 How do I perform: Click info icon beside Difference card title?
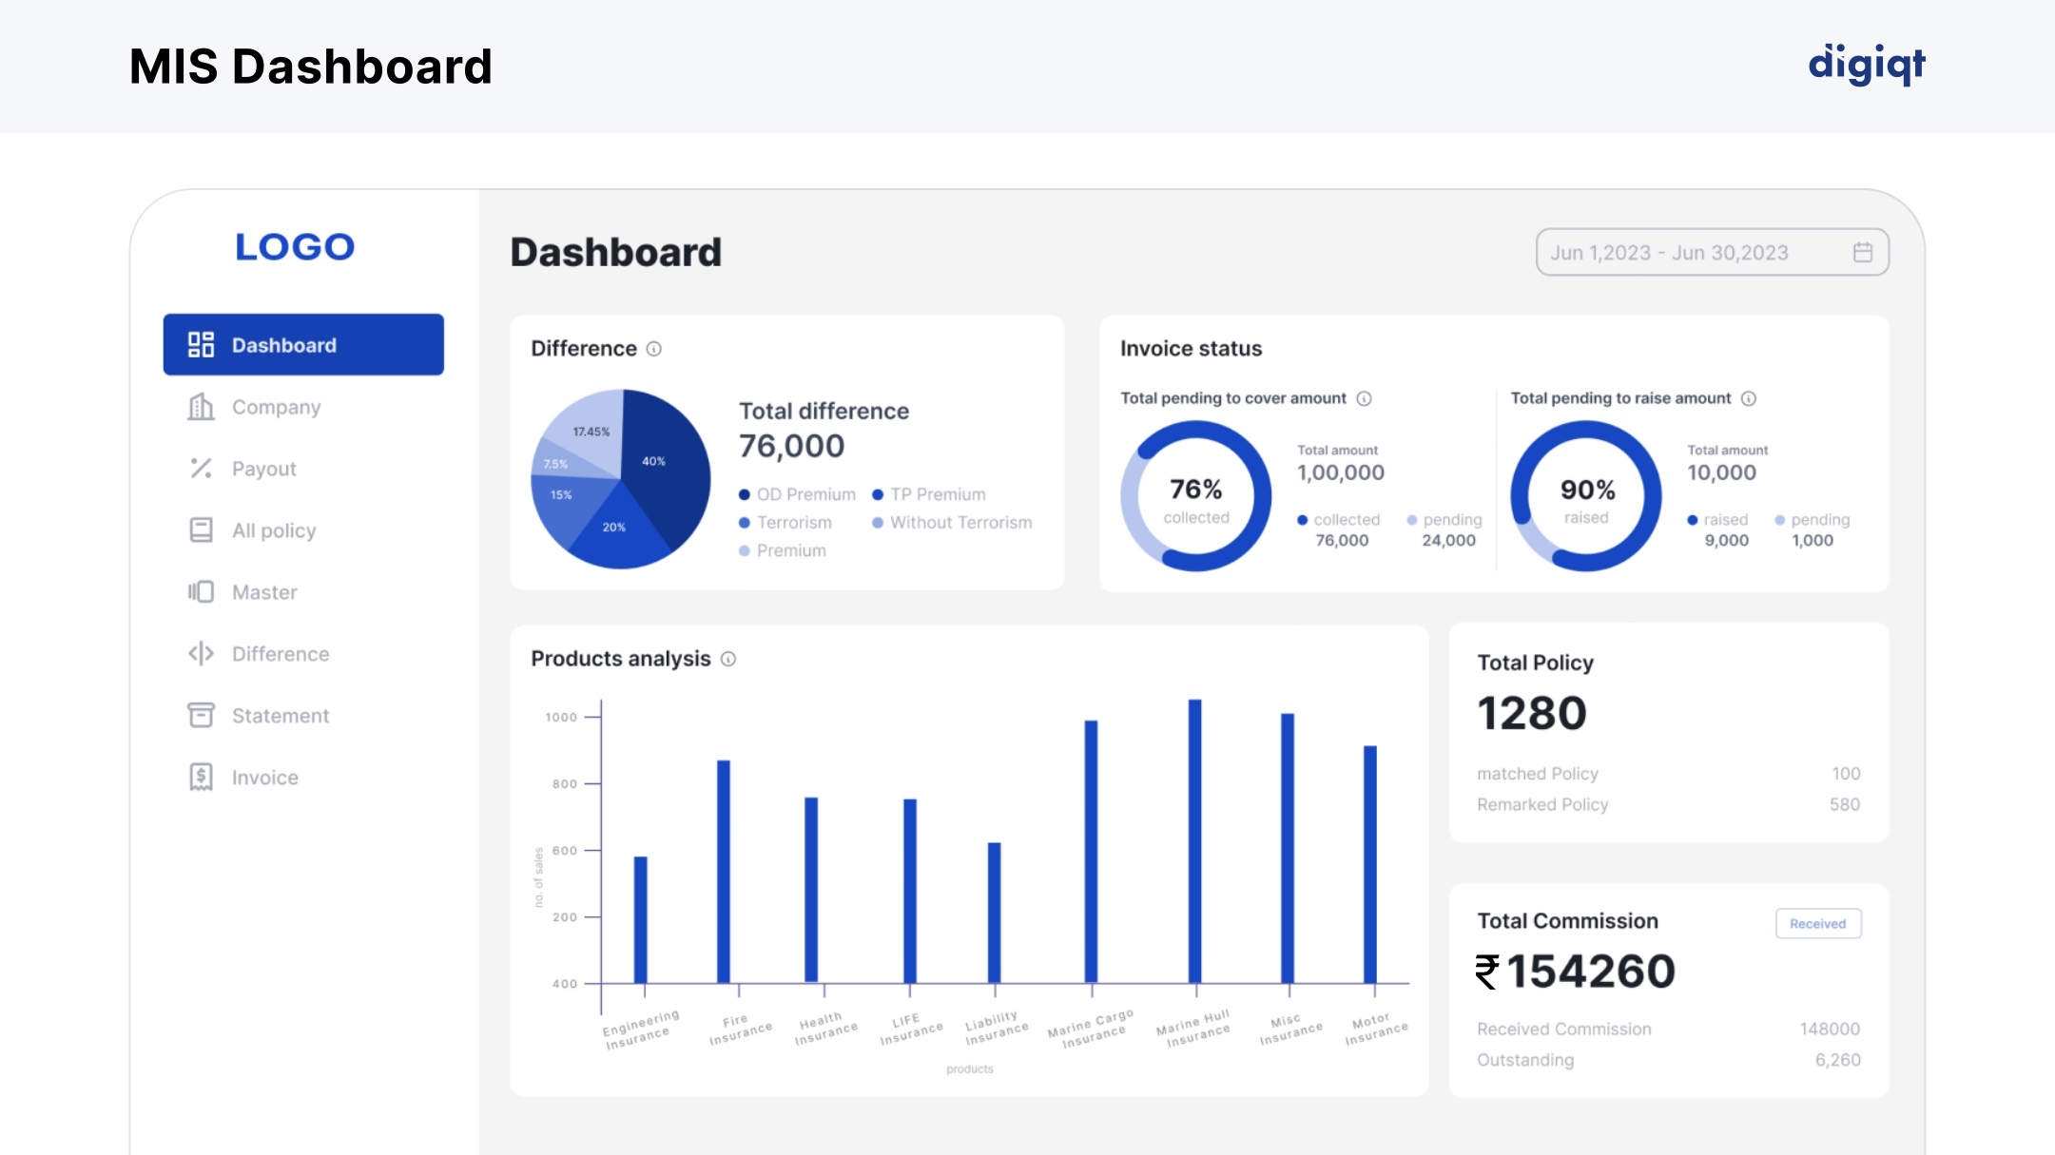654,349
